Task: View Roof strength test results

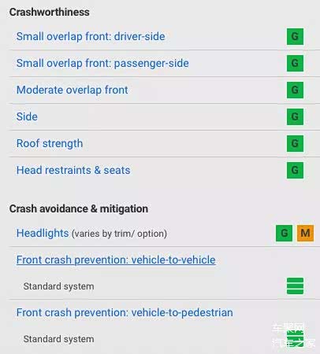Action: coord(50,143)
